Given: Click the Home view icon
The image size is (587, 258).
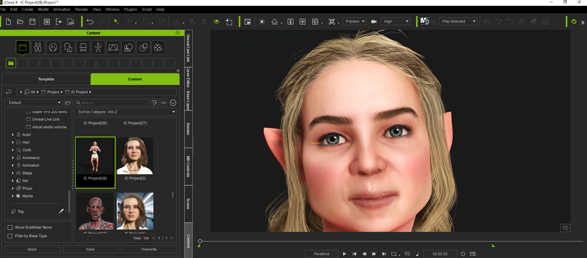Looking at the screenshot, I should [274, 21].
